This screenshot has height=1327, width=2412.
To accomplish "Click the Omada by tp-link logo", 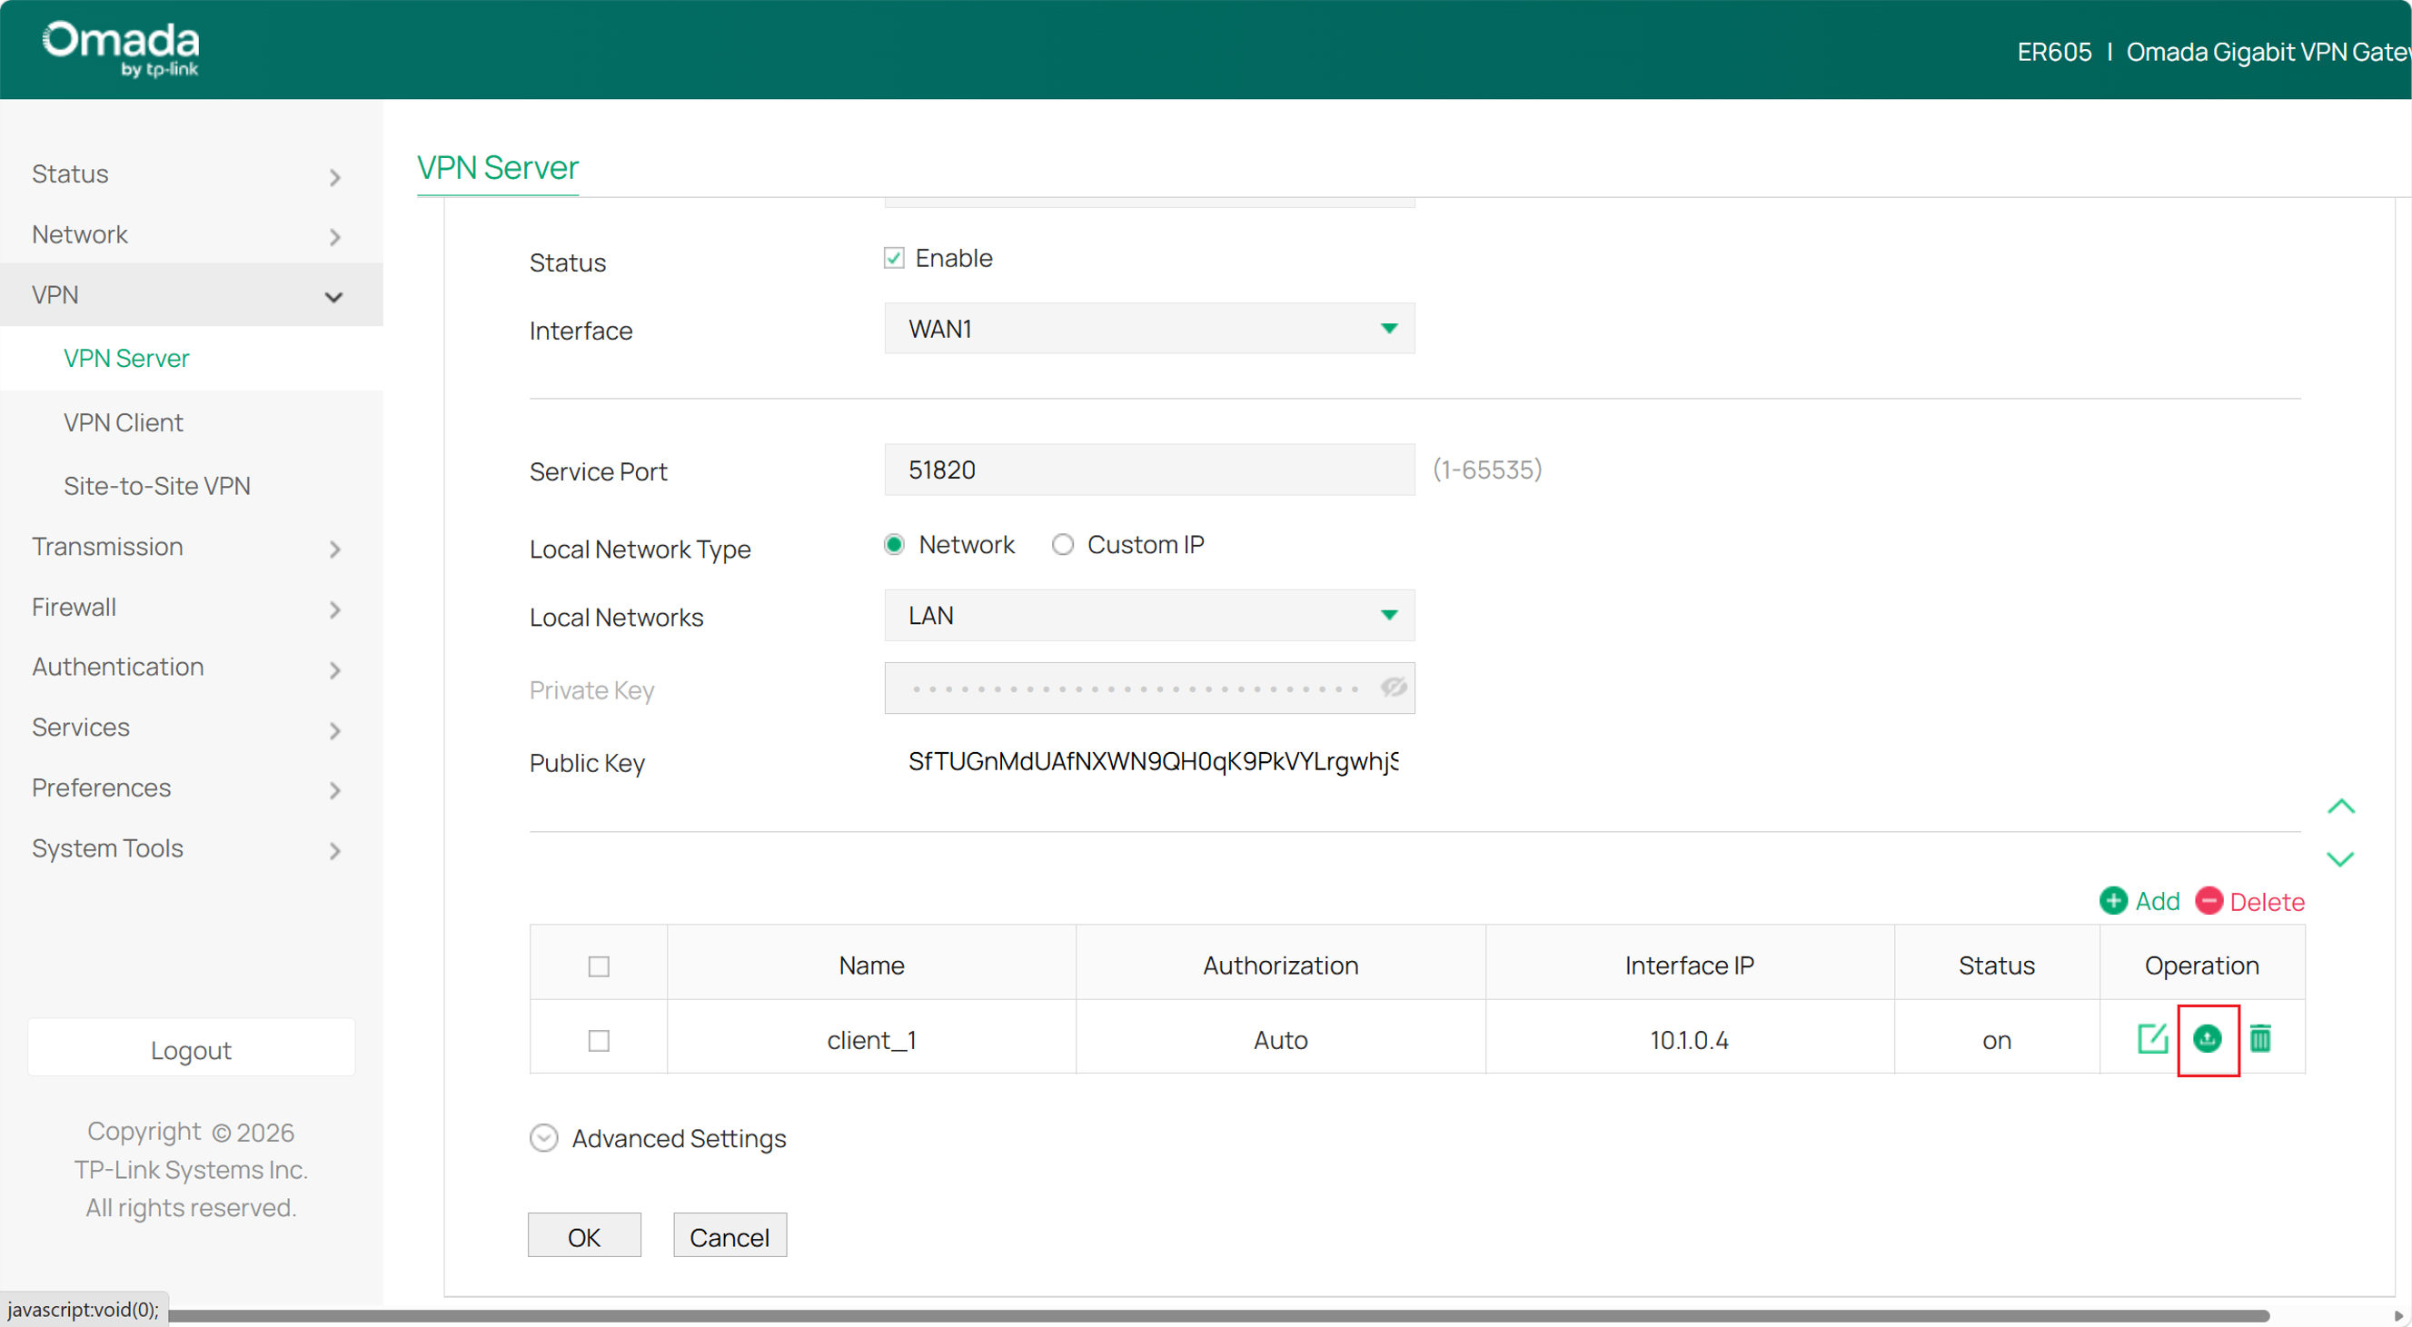I will coord(121,48).
